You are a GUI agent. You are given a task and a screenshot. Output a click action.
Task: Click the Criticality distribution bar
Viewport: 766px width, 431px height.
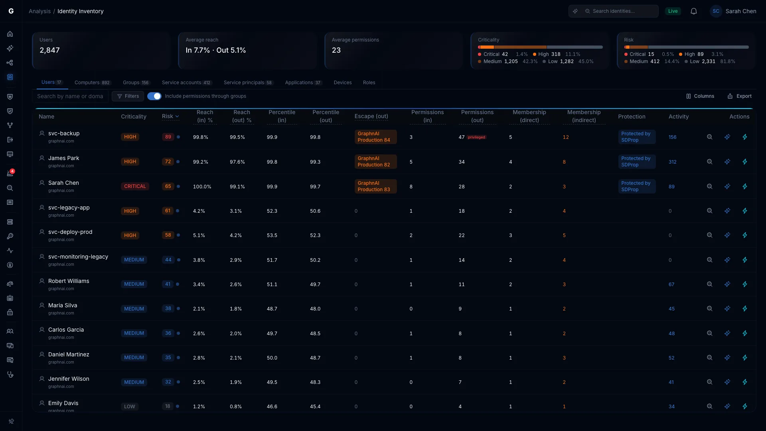click(540, 47)
